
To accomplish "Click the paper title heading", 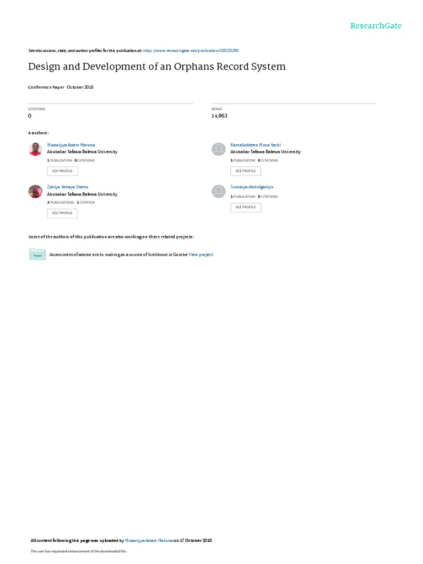I will [x=157, y=67].
